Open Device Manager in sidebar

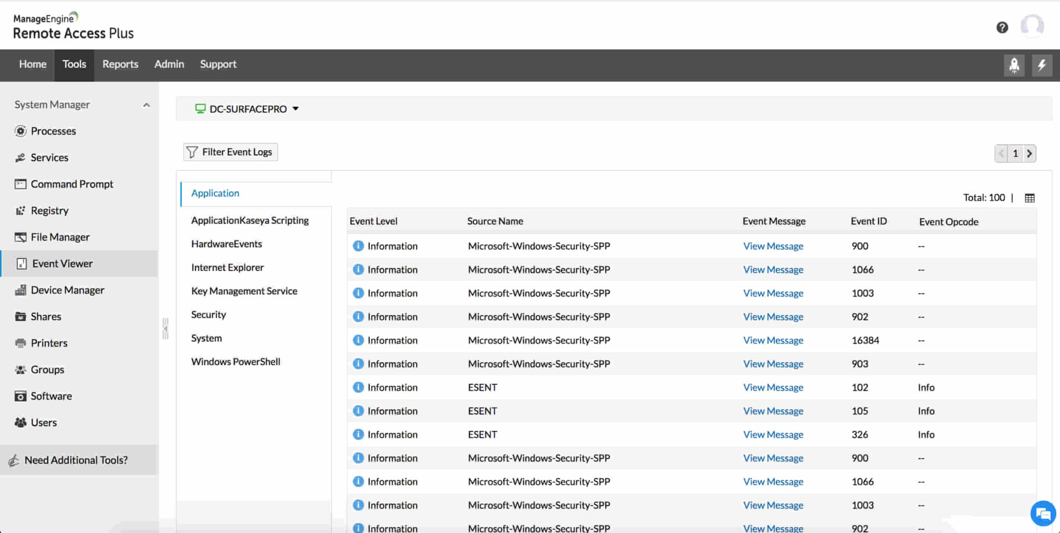pos(67,290)
